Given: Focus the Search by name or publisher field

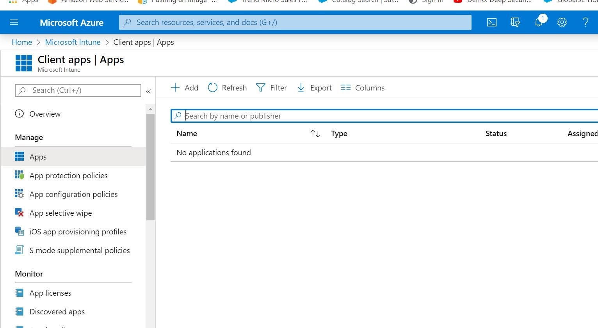Looking at the screenshot, I should [384, 116].
